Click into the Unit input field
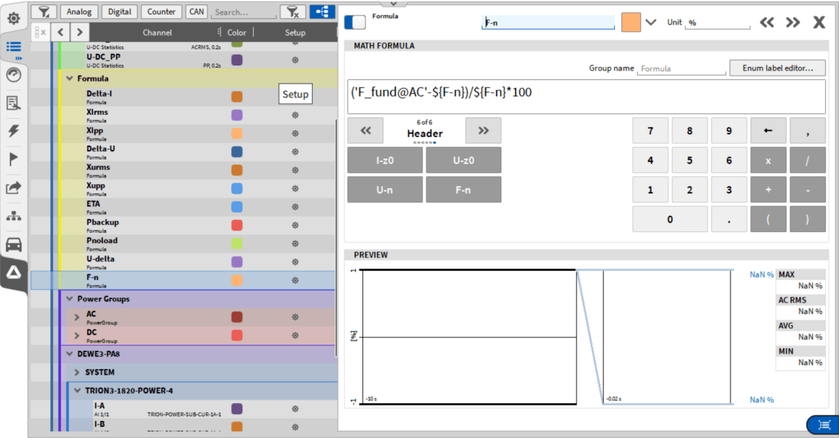839x438 pixels. [x=717, y=23]
